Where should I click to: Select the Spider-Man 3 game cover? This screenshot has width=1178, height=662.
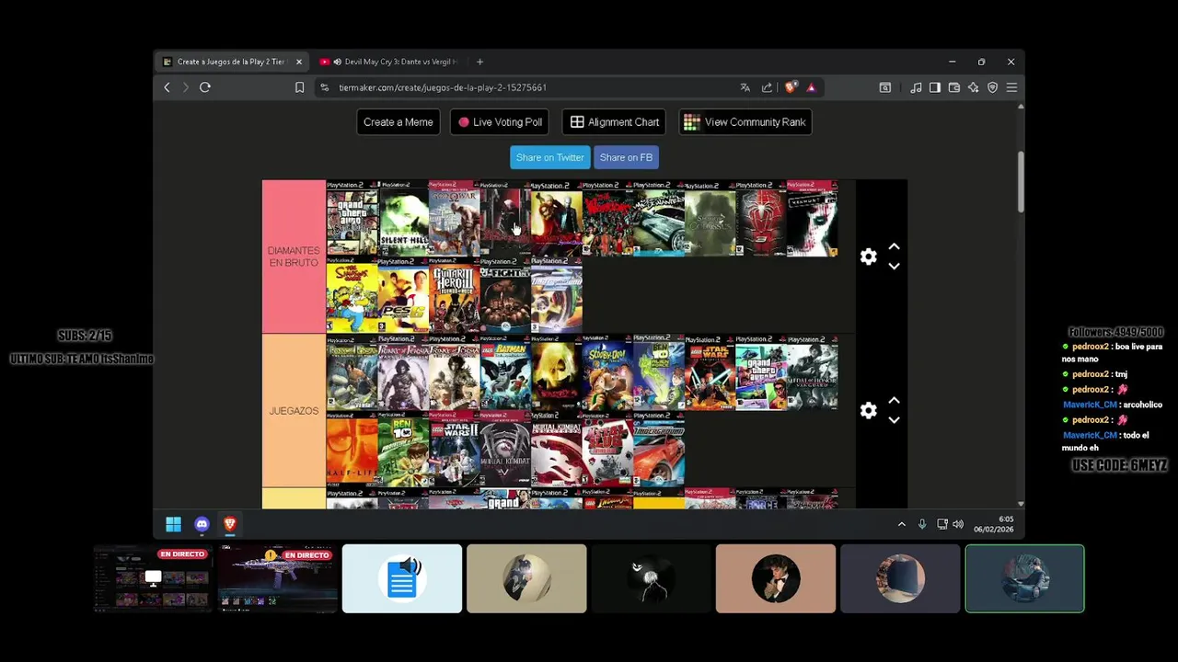click(761, 219)
